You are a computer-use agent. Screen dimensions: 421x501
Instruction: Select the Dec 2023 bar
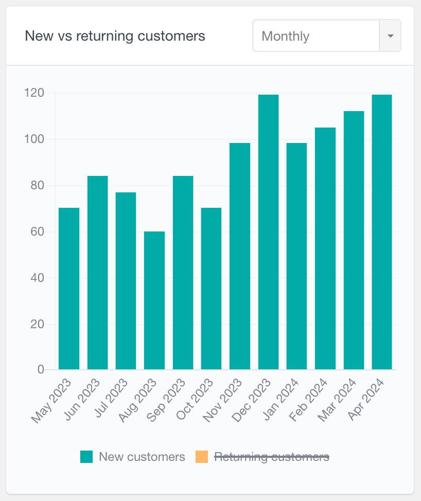[269, 231]
